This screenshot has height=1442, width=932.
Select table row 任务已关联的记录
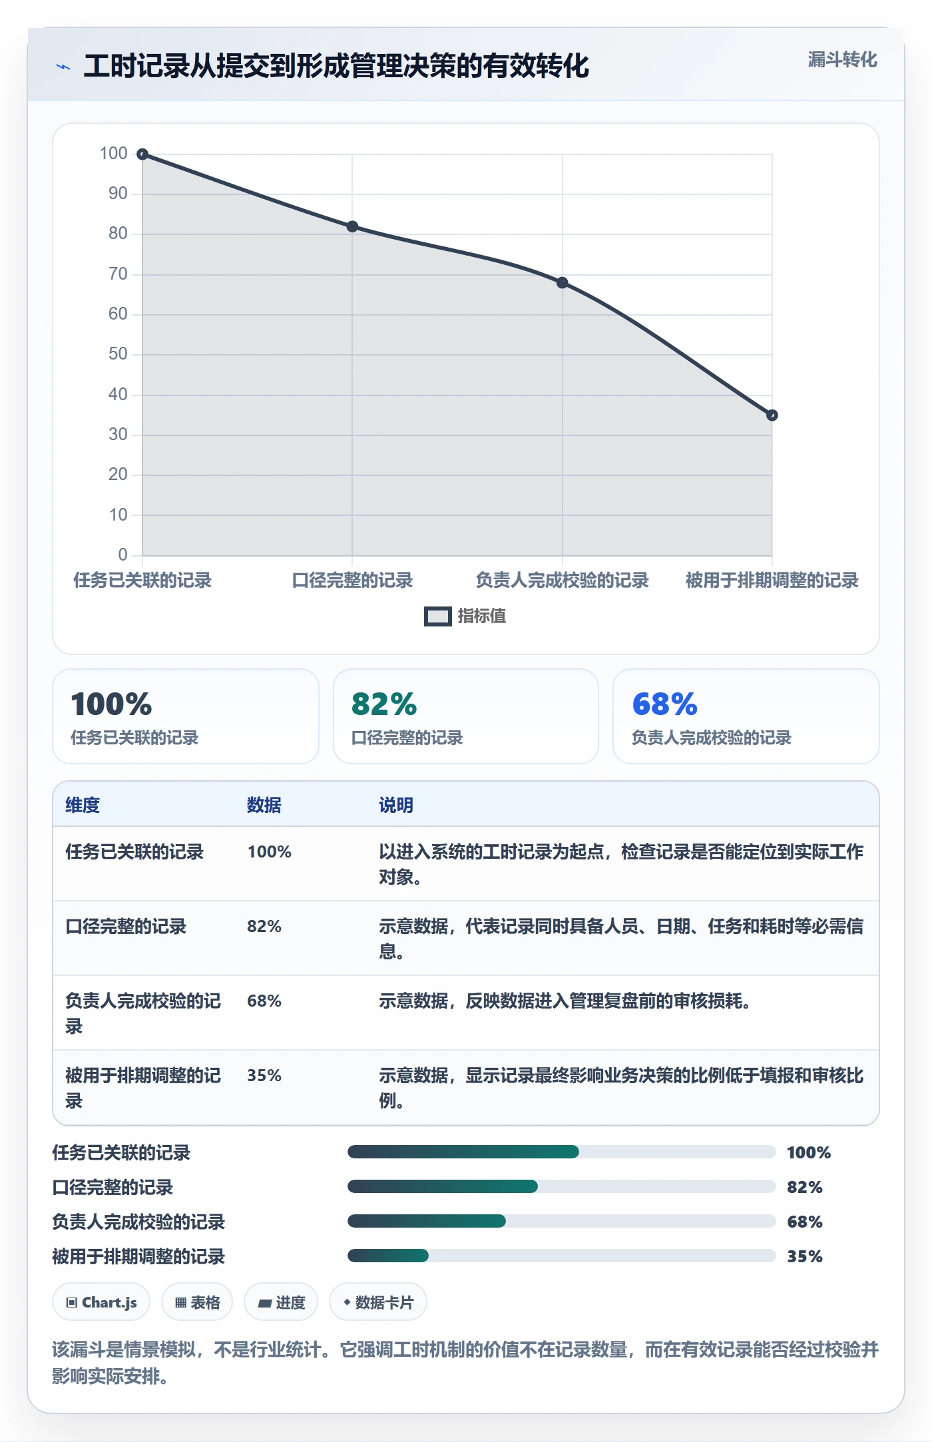(466, 864)
